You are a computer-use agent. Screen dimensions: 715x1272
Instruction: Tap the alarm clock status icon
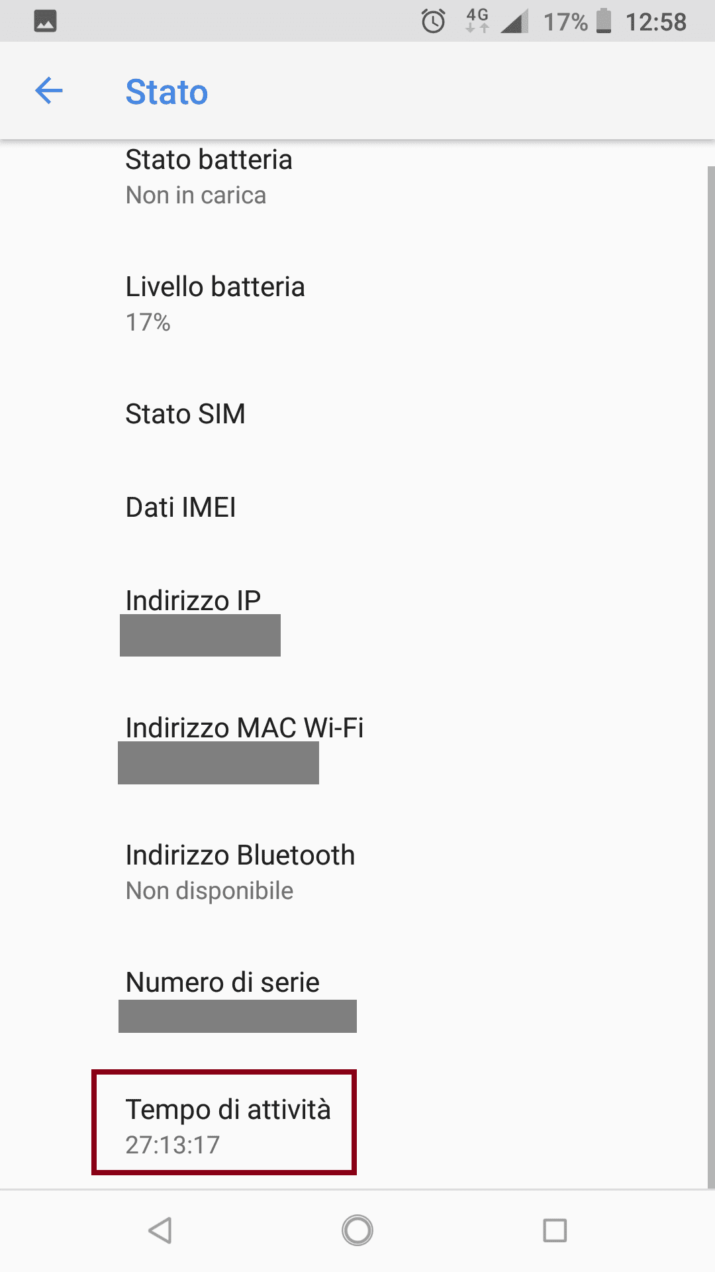434,21
